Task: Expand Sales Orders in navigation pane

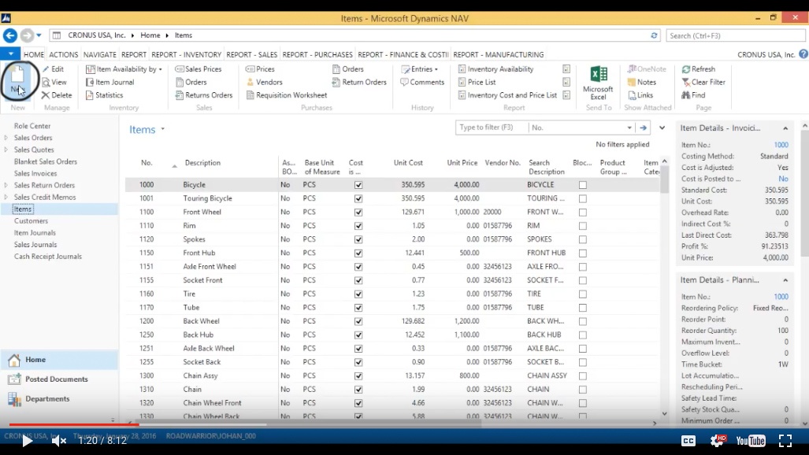Action: coord(6,138)
